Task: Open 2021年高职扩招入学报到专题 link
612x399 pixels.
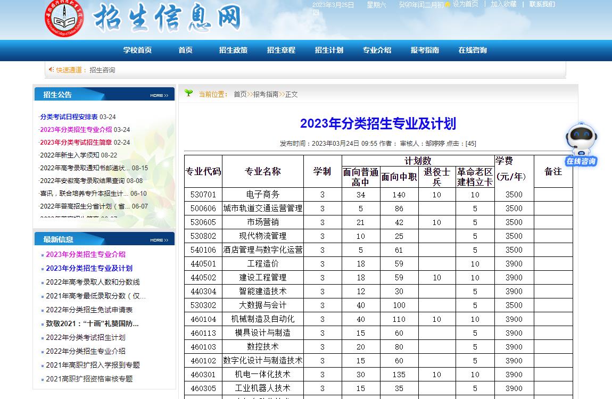Action: pos(93,365)
